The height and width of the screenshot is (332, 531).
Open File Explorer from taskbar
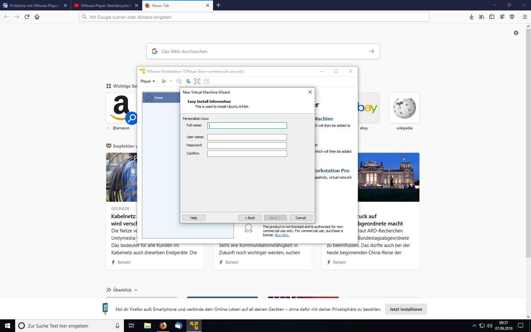(148, 326)
